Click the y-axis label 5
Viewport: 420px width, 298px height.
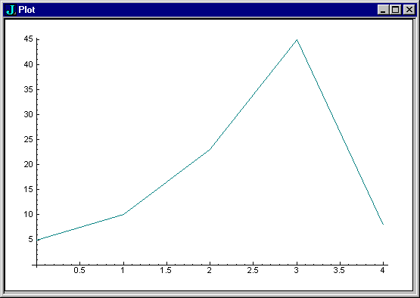tap(30, 239)
